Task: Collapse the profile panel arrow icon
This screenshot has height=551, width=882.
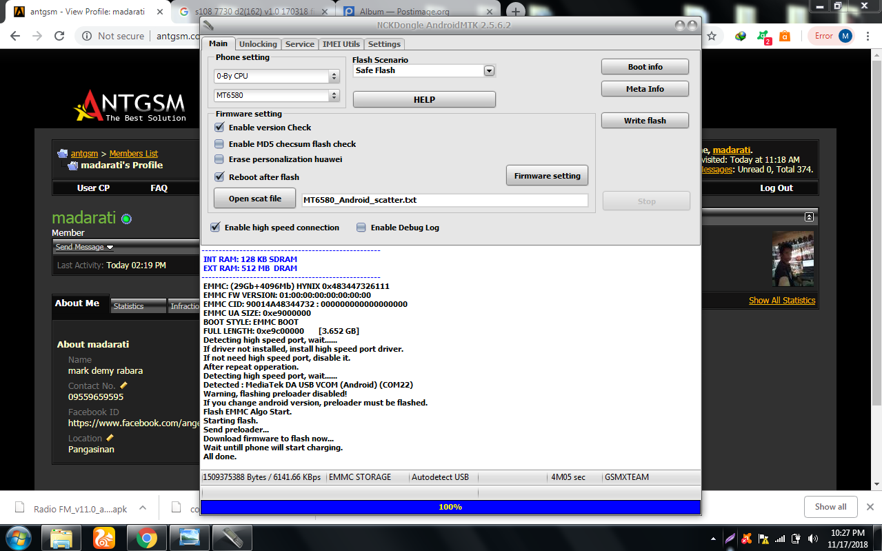Action: point(809,217)
